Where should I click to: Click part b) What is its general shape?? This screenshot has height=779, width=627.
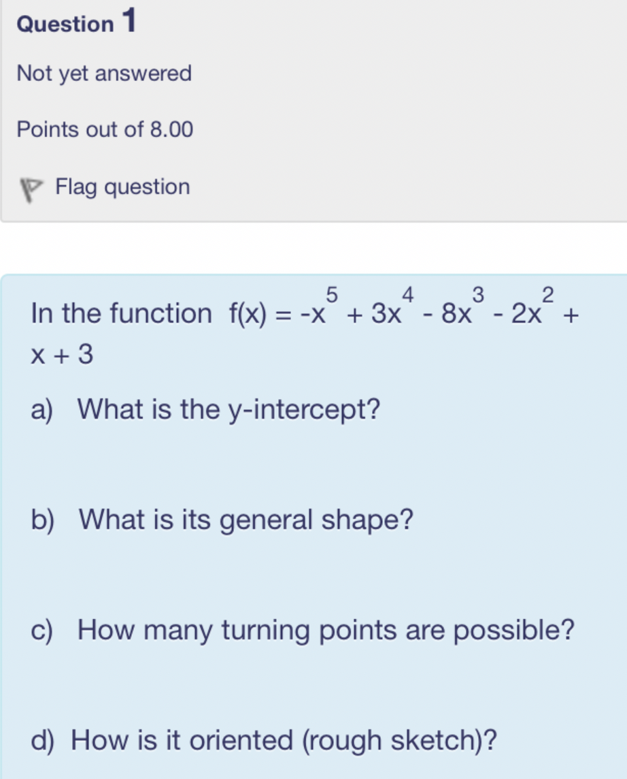tap(222, 520)
